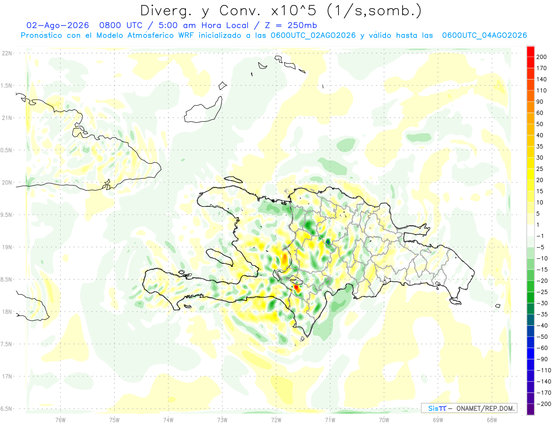The width and height of the screenshot is (552, 426).
Task: Pick the white swatch between 1 and -1
Action: coord(530,230)
